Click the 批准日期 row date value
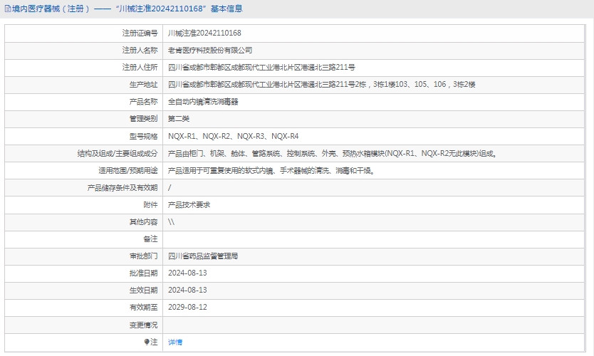Viewport: 594px width, 356px height. 187,273
